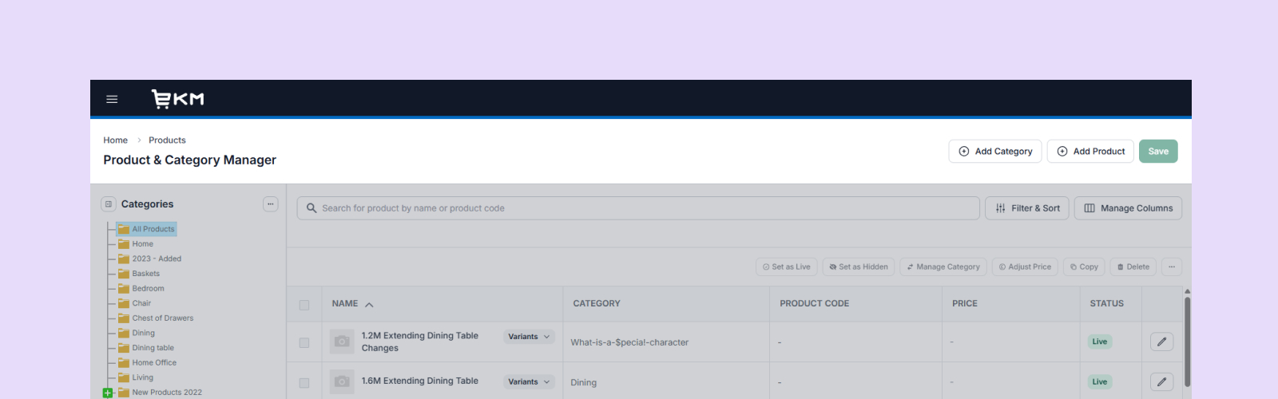Edit the 1.2M Extending Dining Table pencil icon
The width and height of the screenshot is (1278, 399).
[1162, 342]
